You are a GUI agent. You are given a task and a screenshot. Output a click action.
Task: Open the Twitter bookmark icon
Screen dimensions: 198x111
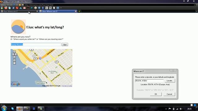[10, 8]
